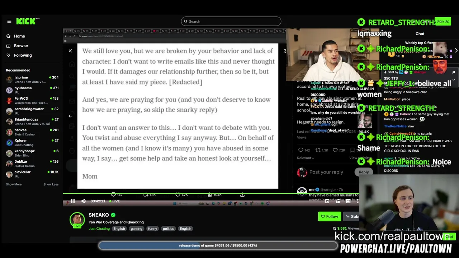Viewport: 459px width, 258px height.
Task: Open recommended channel BrianMendoza
Action: (x=32, y=121)
